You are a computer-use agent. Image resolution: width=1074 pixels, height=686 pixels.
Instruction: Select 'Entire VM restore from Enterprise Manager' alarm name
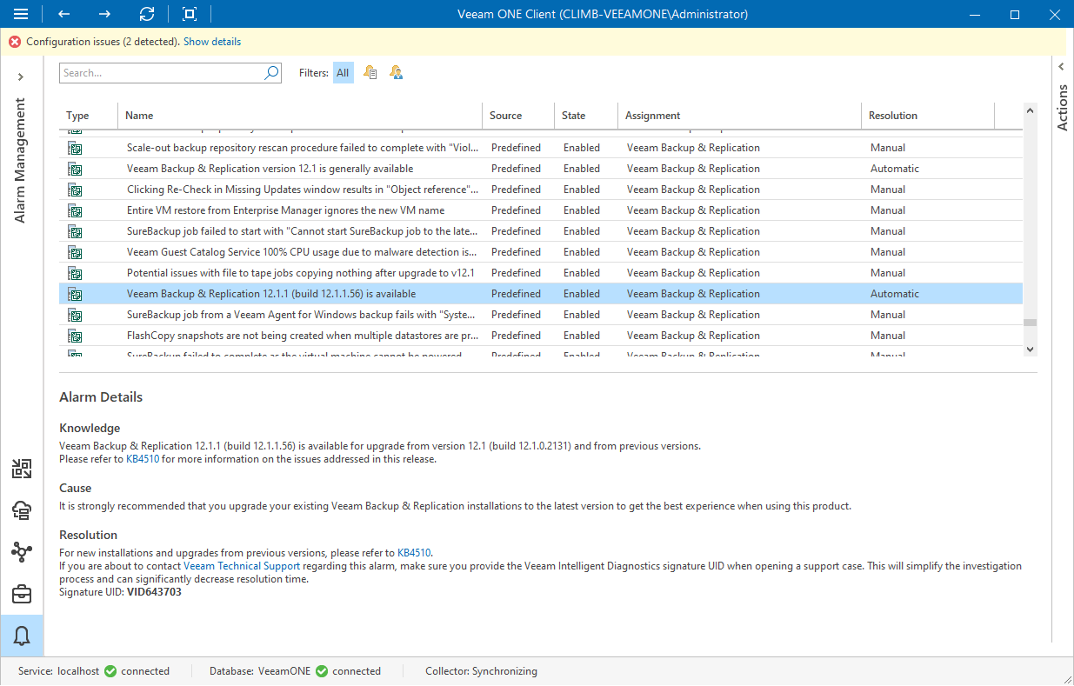285,210
